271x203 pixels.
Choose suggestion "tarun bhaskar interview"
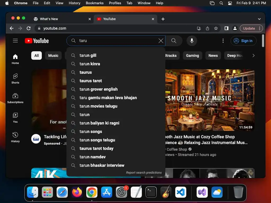(116, 165)
